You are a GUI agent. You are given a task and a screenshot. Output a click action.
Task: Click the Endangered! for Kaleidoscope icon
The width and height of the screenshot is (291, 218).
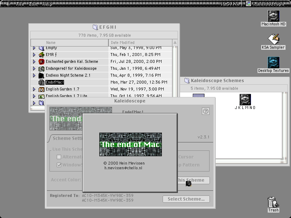(x=41, y=69)
